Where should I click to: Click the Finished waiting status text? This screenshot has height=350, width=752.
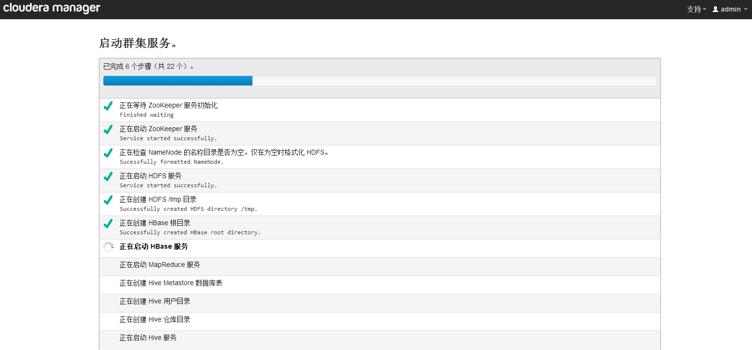(x=146, y=114)
